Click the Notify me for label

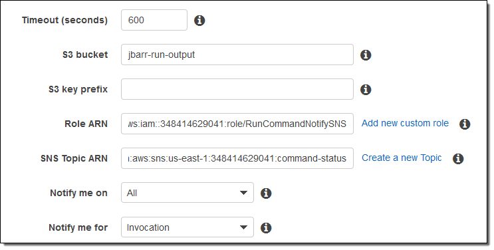78,227
